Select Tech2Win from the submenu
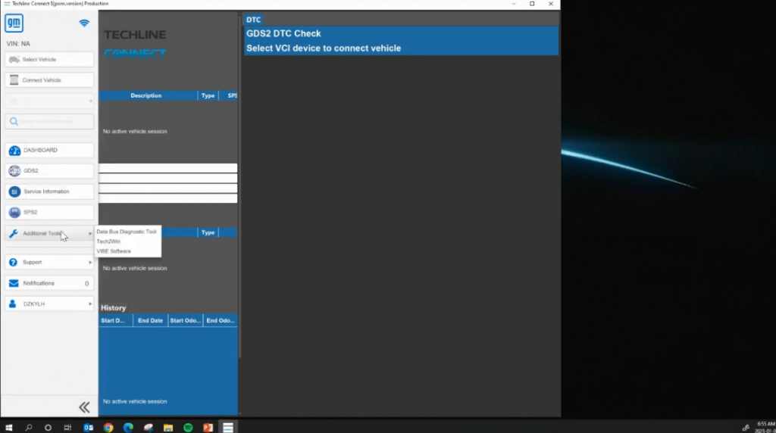 coord(108,241)
